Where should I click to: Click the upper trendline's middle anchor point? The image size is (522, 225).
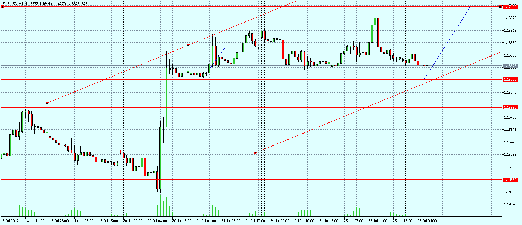[x=188, y=46]
